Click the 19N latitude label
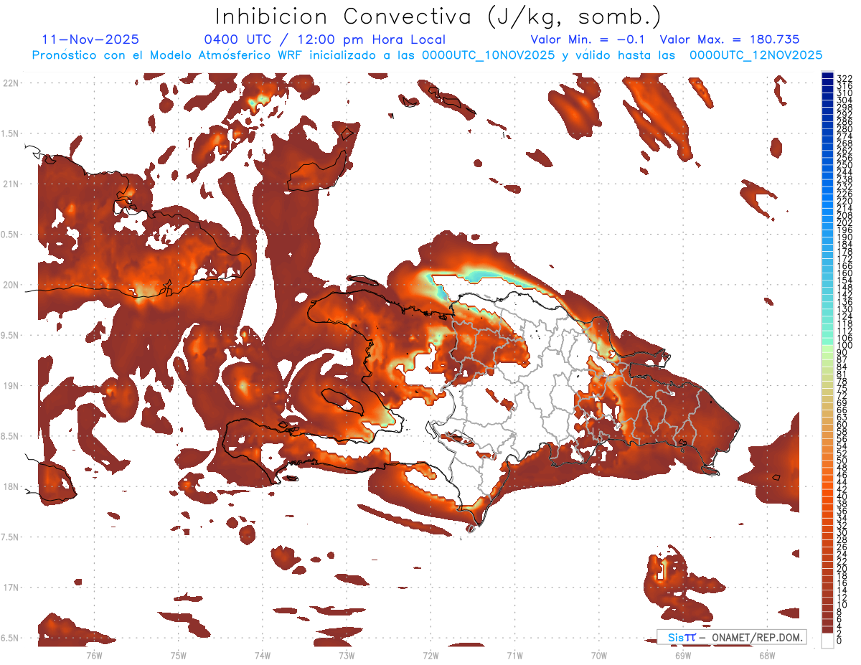 click(x=11, y=386)
